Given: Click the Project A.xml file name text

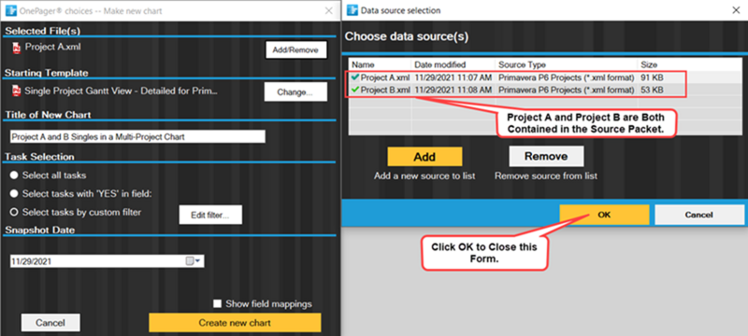Looking at the screenshot, I should pyautogui.click(x=53, y=47).
